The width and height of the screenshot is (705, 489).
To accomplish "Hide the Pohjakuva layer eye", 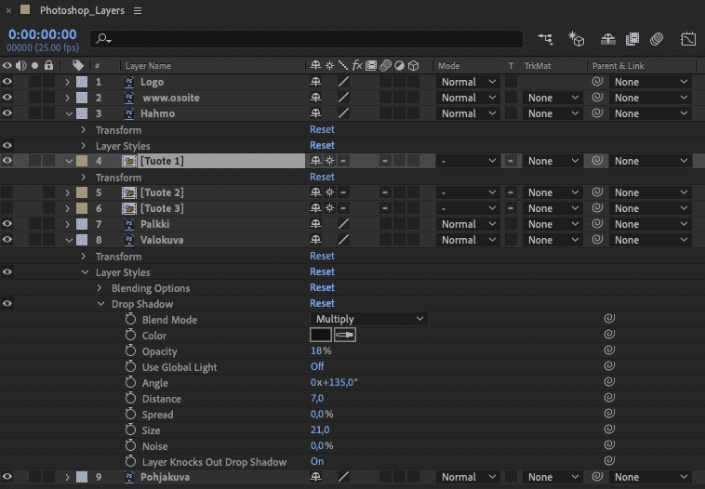I will coord(7,476).
